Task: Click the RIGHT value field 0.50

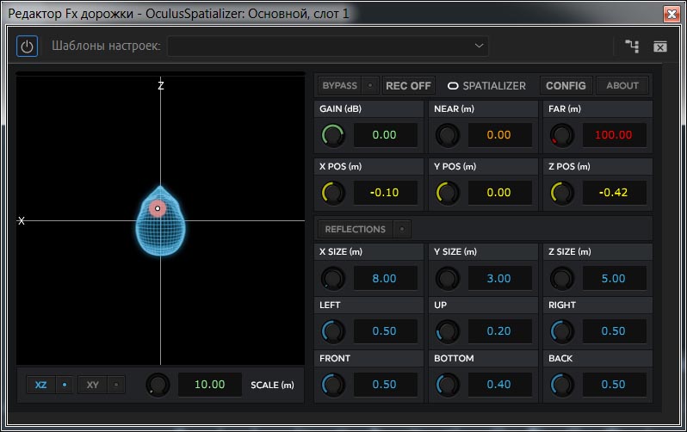Action: click(x=614, y=331)
